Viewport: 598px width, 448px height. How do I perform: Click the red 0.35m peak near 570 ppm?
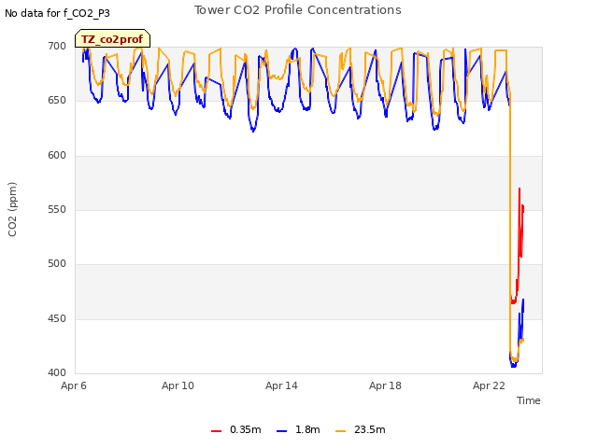click(x=520, y=189)
